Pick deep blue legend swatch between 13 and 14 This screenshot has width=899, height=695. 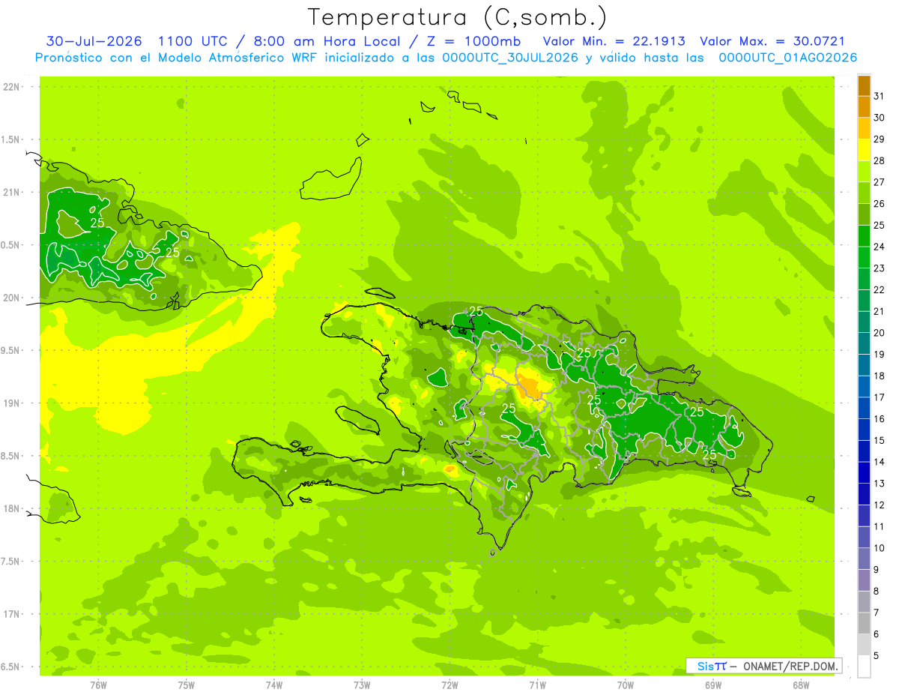click(x=864, y=473)
